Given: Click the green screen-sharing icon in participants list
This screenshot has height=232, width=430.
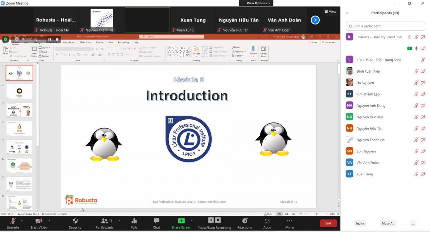Looking at the screenshot, I should (x=410, y=48).
